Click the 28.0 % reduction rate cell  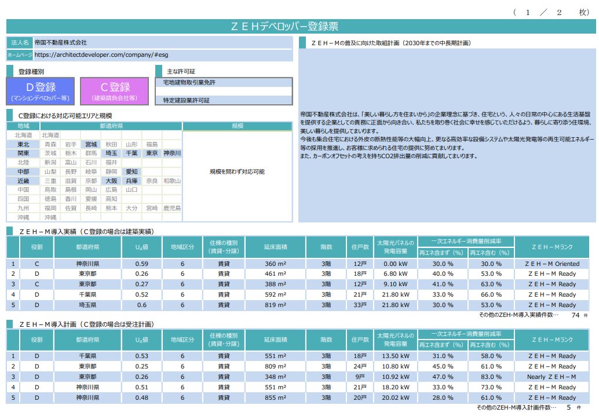click(443, 397)
